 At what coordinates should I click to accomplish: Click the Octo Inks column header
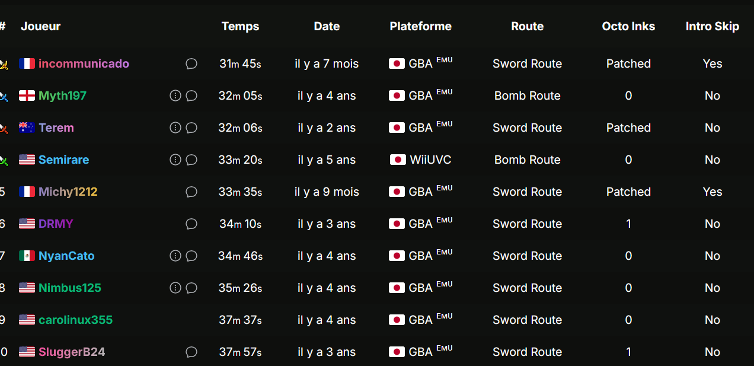[628, 26]
